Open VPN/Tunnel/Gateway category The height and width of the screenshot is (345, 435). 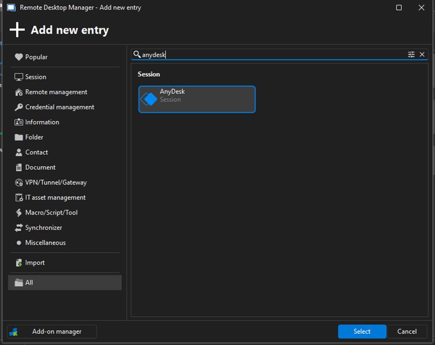56,182
